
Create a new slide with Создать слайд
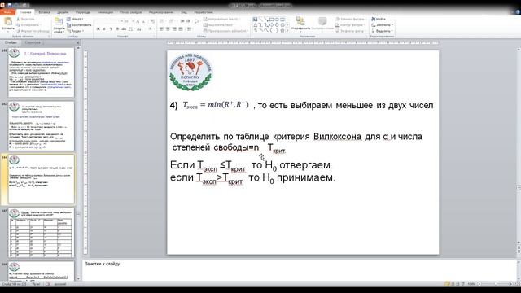tap(59, 25)
